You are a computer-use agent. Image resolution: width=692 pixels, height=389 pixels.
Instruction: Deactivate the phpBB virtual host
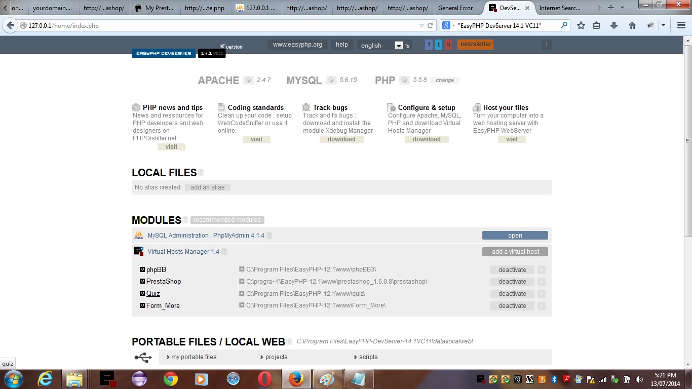point(512,270)
